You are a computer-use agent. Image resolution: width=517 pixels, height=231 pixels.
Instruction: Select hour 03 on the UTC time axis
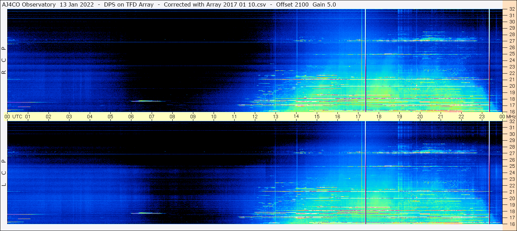[x=69, y=117]
